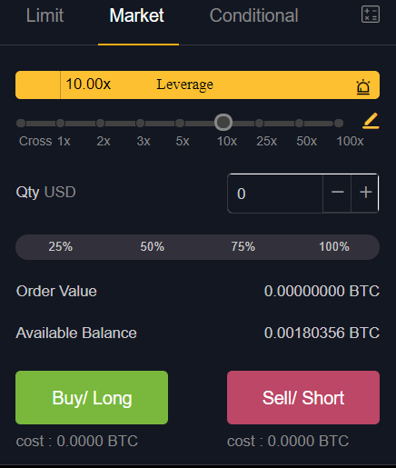Click the leverage alert bell icon
Screen dimensions: 396x468
pyautogui.click(x=363, y=87)
